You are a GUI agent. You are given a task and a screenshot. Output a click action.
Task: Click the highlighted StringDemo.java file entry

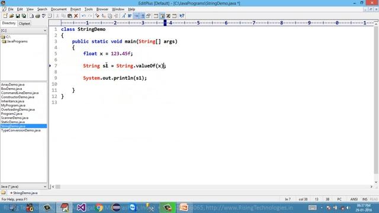click(x=24, y=126)
